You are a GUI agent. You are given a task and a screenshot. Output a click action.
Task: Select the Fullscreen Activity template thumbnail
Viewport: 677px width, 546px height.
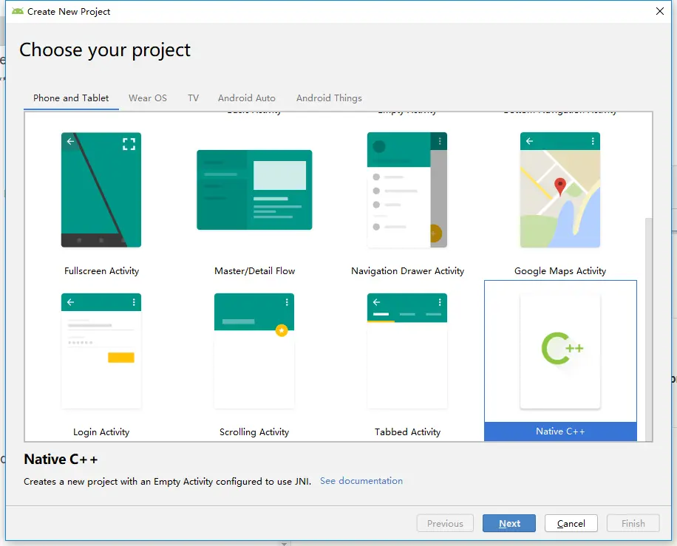point(101,189)
